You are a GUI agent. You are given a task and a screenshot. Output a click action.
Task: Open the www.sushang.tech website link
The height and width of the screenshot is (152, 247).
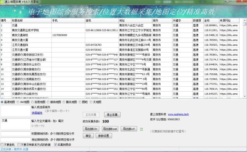point(178,114)
